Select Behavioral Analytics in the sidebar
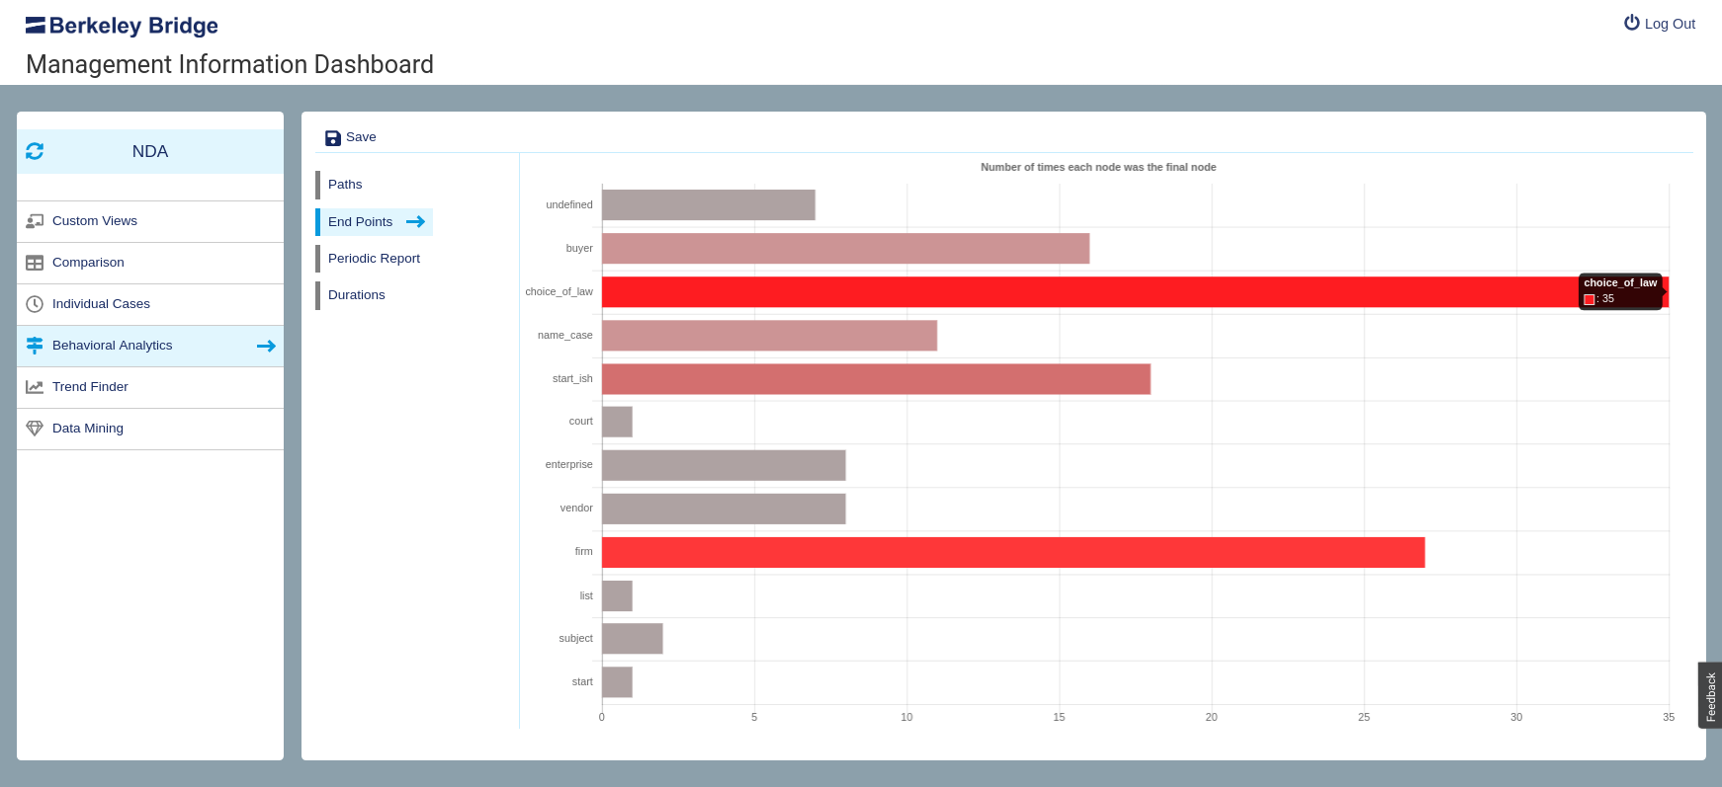Screen dimensions: 1722x787 [150, 346]
